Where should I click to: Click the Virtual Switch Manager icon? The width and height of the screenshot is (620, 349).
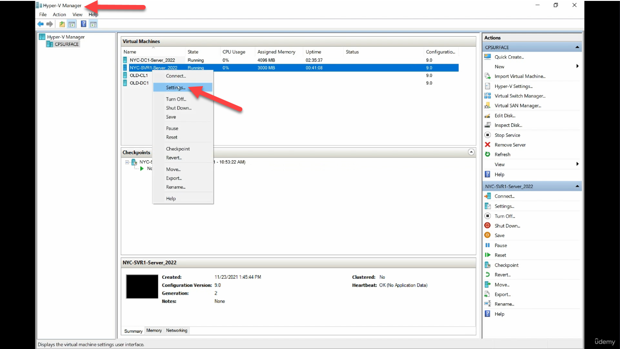(x=487, y=96)
